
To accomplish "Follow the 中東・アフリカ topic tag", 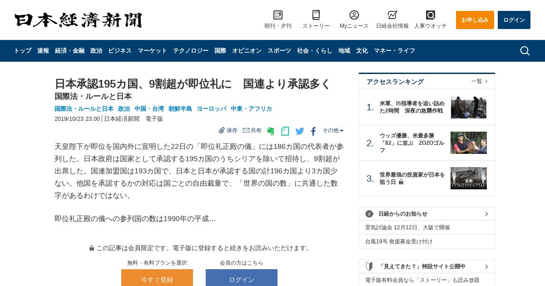I will [x=251, y=108].
